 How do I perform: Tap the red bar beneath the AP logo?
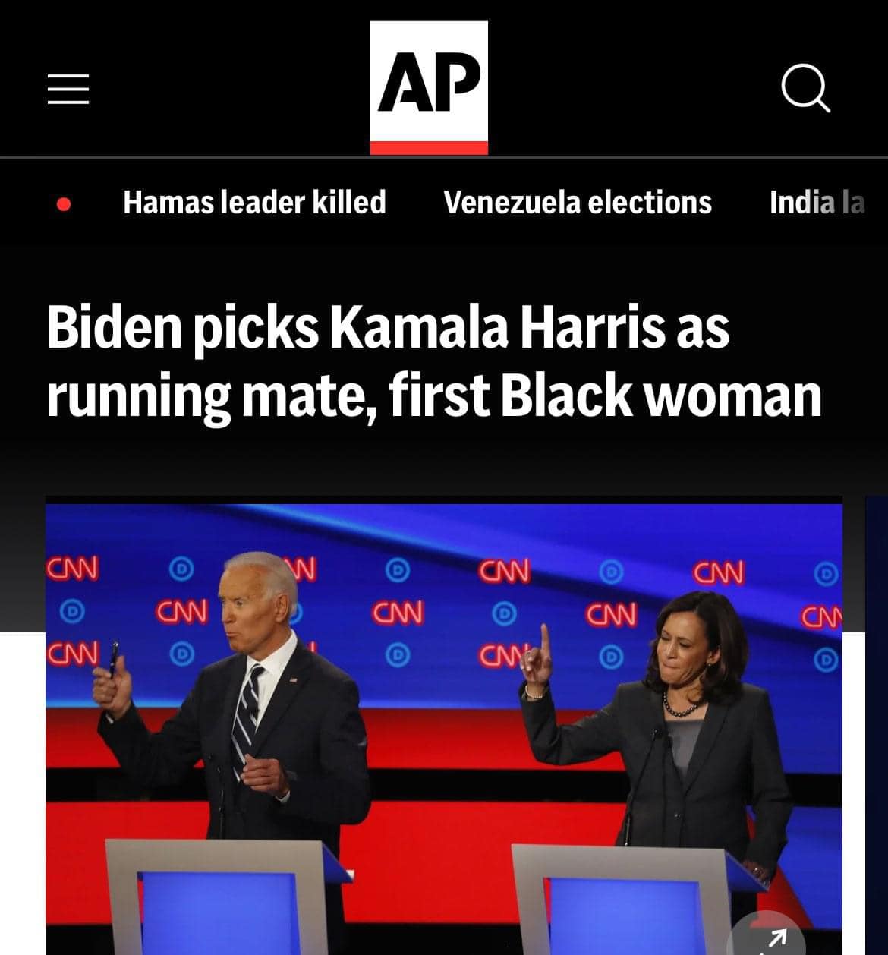pos(429,147)
